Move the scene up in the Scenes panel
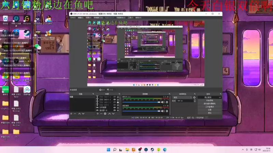The width and height of the screenshot is (273, 153). tap(80, 114)
